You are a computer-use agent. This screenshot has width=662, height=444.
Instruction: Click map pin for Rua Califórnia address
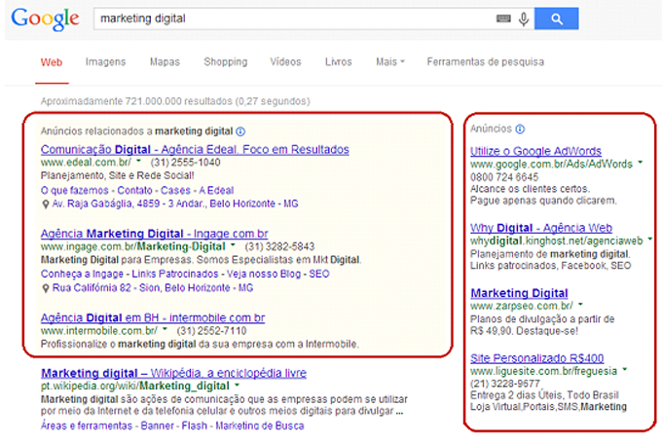coord(45,288)
